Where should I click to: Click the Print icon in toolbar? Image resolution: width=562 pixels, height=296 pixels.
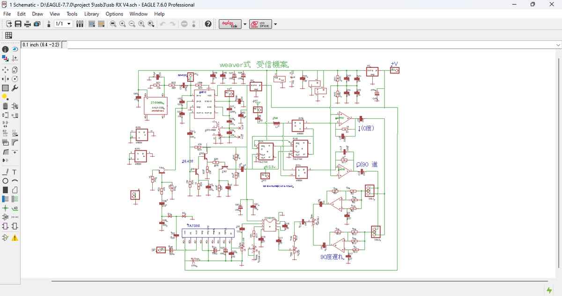28,24
